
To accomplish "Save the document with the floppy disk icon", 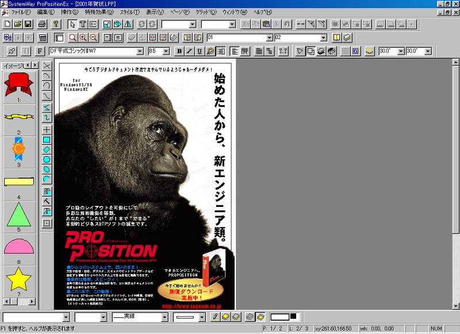I will [28, 24].
